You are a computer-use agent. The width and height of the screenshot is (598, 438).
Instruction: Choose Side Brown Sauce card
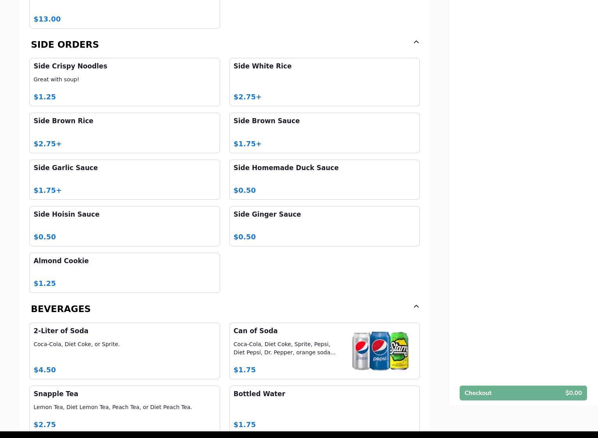point(324,133)
